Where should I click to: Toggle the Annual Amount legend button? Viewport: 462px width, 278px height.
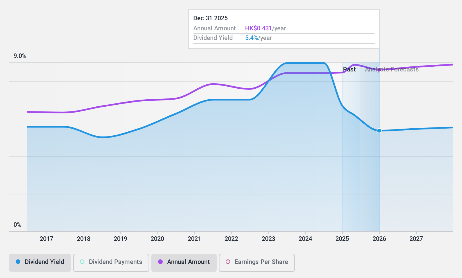coord(184,263)
